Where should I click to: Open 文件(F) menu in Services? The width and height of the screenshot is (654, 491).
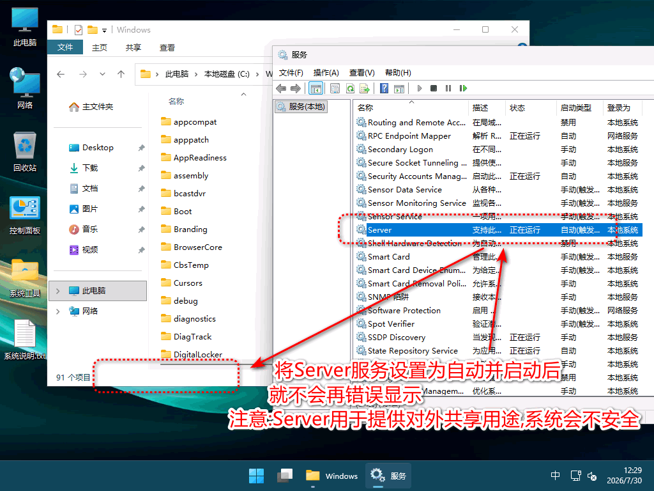[x=291, y=73]
